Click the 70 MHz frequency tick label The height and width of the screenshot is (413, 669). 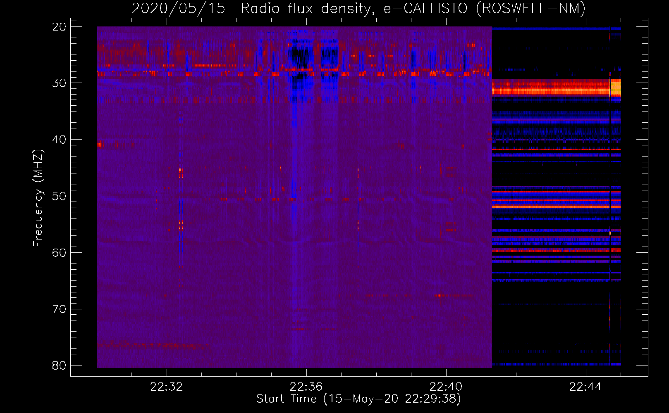click(x=59, y=309)
